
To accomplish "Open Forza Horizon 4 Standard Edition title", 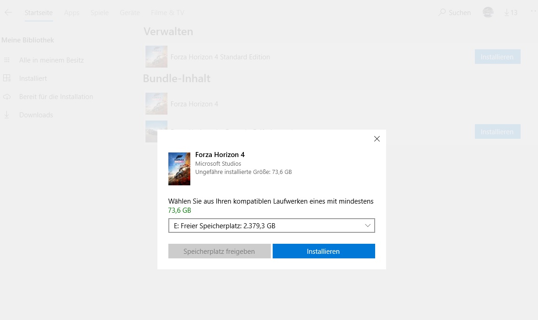I will 221,57.
